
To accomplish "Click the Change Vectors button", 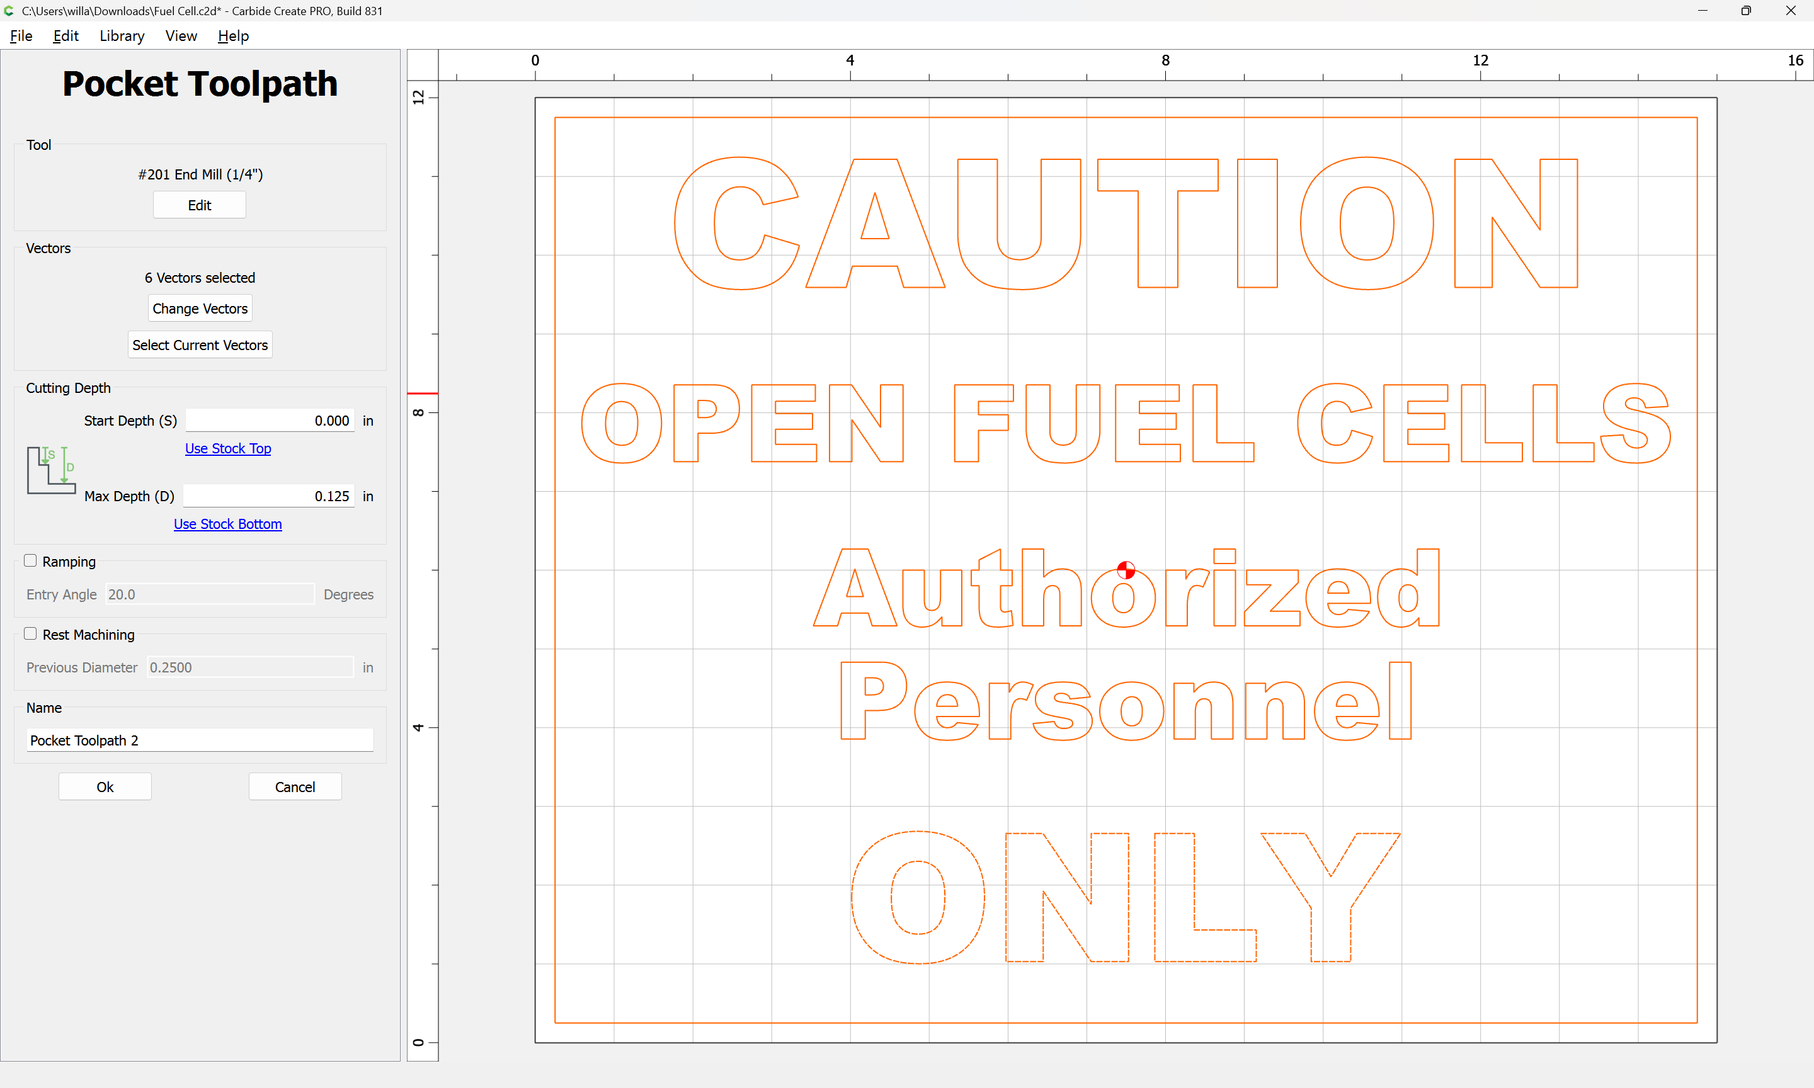I will click(200, 309).
